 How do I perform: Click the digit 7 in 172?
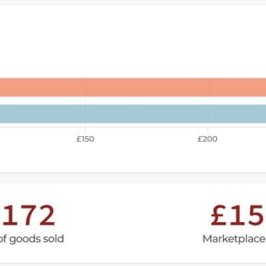pyautogui.click(x=29, y=215)
